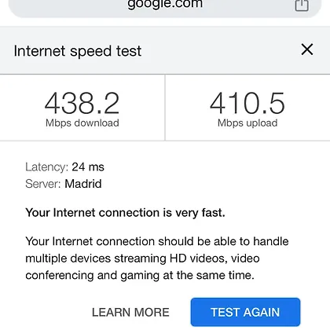
Task: Click the word 'Internet' in the bold sentence
Action: tap(74, 213)
